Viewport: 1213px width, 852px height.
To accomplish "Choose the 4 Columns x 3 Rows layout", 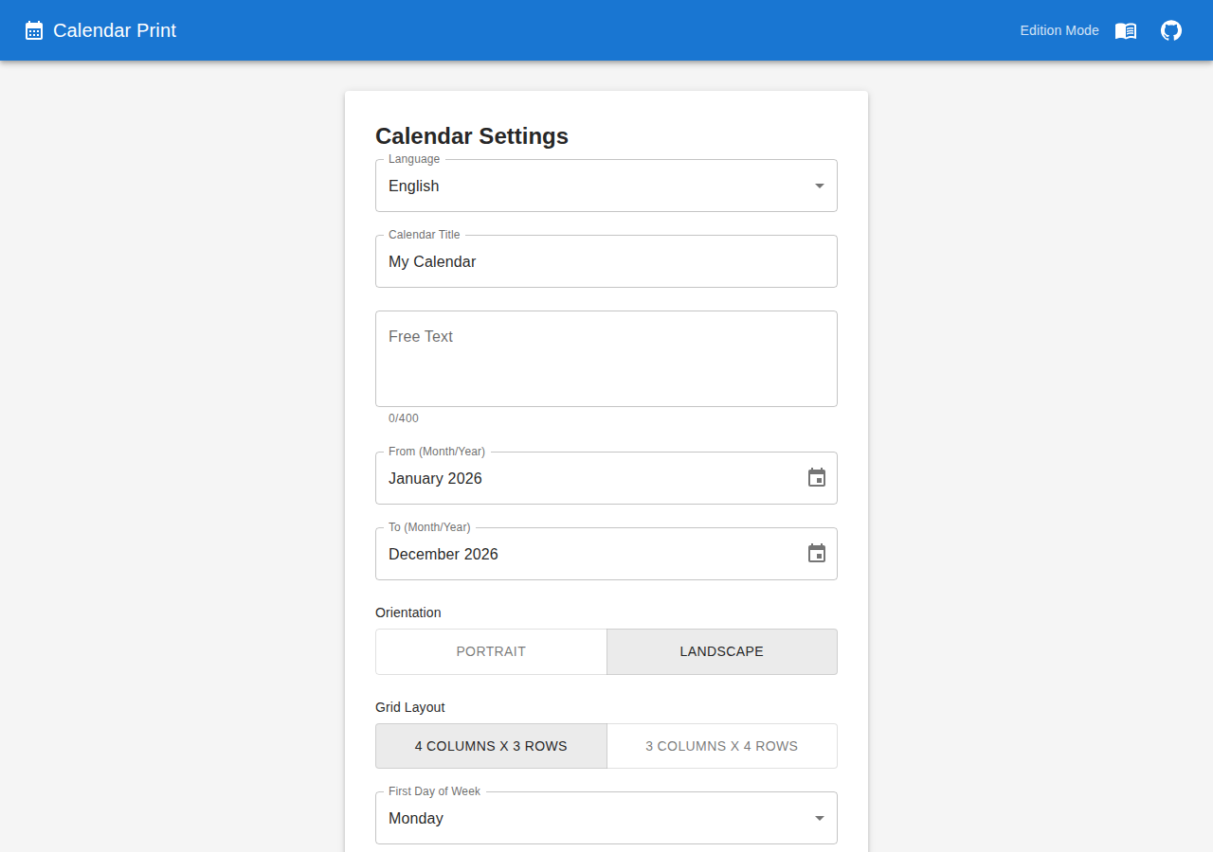I will pos(491,746).
